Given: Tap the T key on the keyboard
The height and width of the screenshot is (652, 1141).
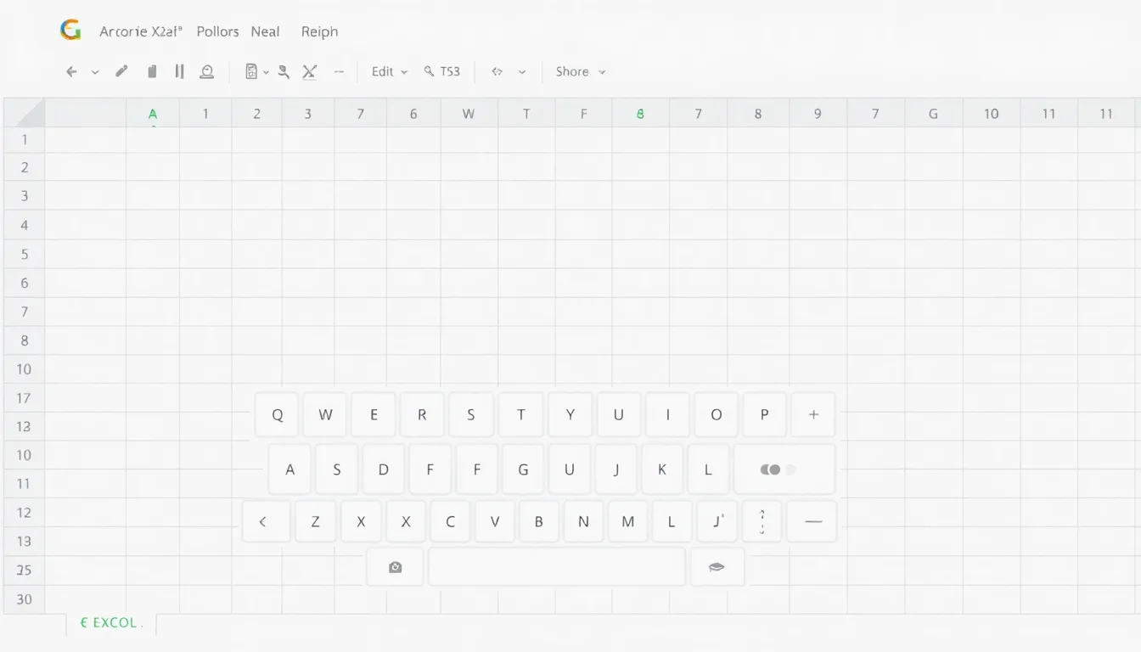Looking at the screenshot, I should pos(520,415).
